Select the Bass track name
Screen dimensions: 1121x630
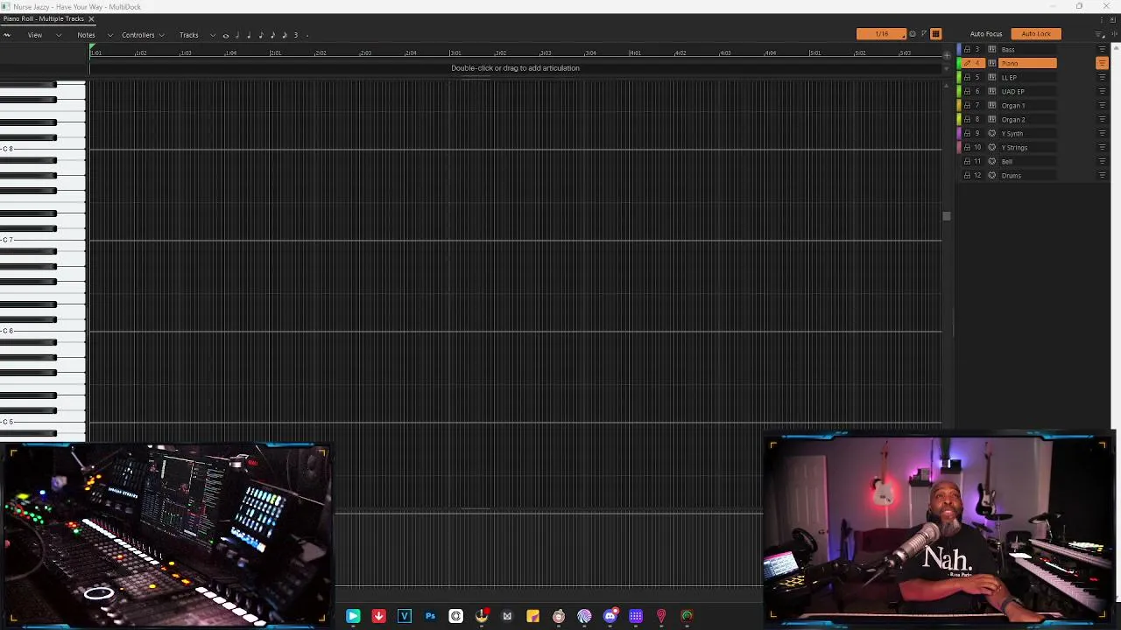[1008, 49]
